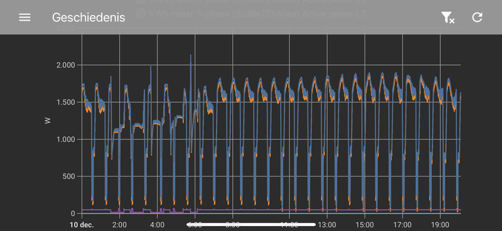
Task: Click the 1.000 y-axis label
Action: [66, 140]
